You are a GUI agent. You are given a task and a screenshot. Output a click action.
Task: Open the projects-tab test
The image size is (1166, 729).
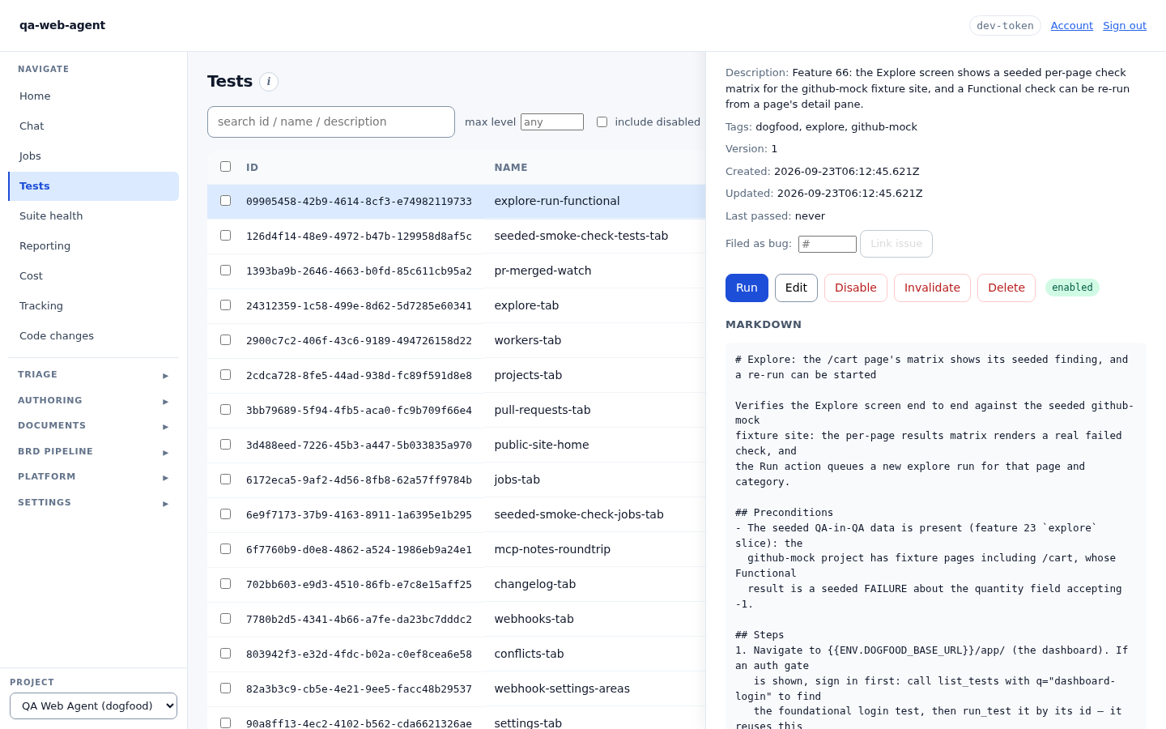click(528, 375)
